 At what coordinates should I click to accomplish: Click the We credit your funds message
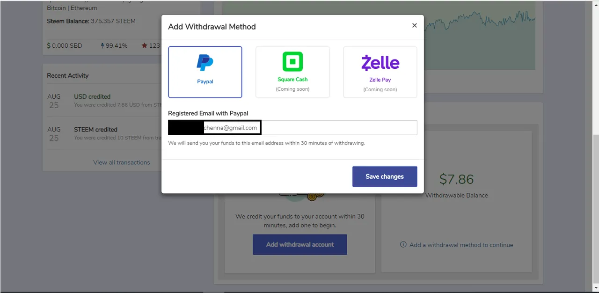tap(300, 220)
